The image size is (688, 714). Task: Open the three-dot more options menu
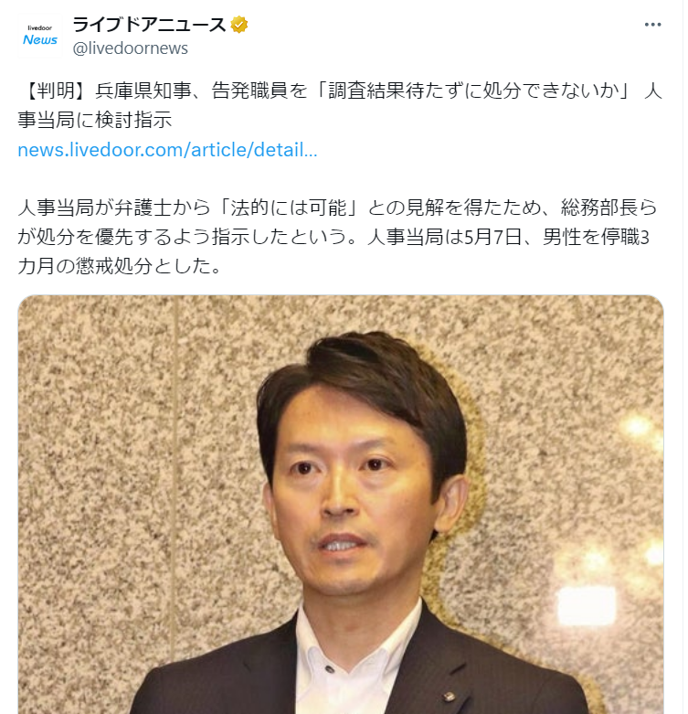652,25
